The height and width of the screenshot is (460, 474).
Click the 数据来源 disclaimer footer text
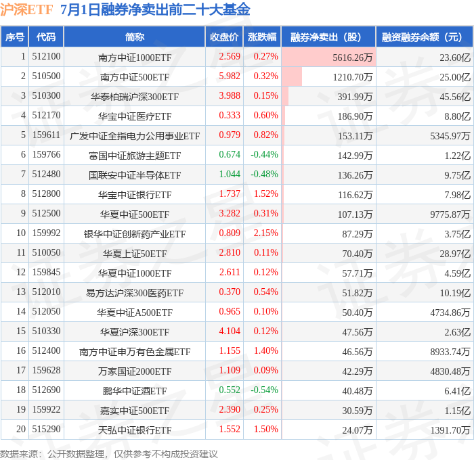coord(109,454)
